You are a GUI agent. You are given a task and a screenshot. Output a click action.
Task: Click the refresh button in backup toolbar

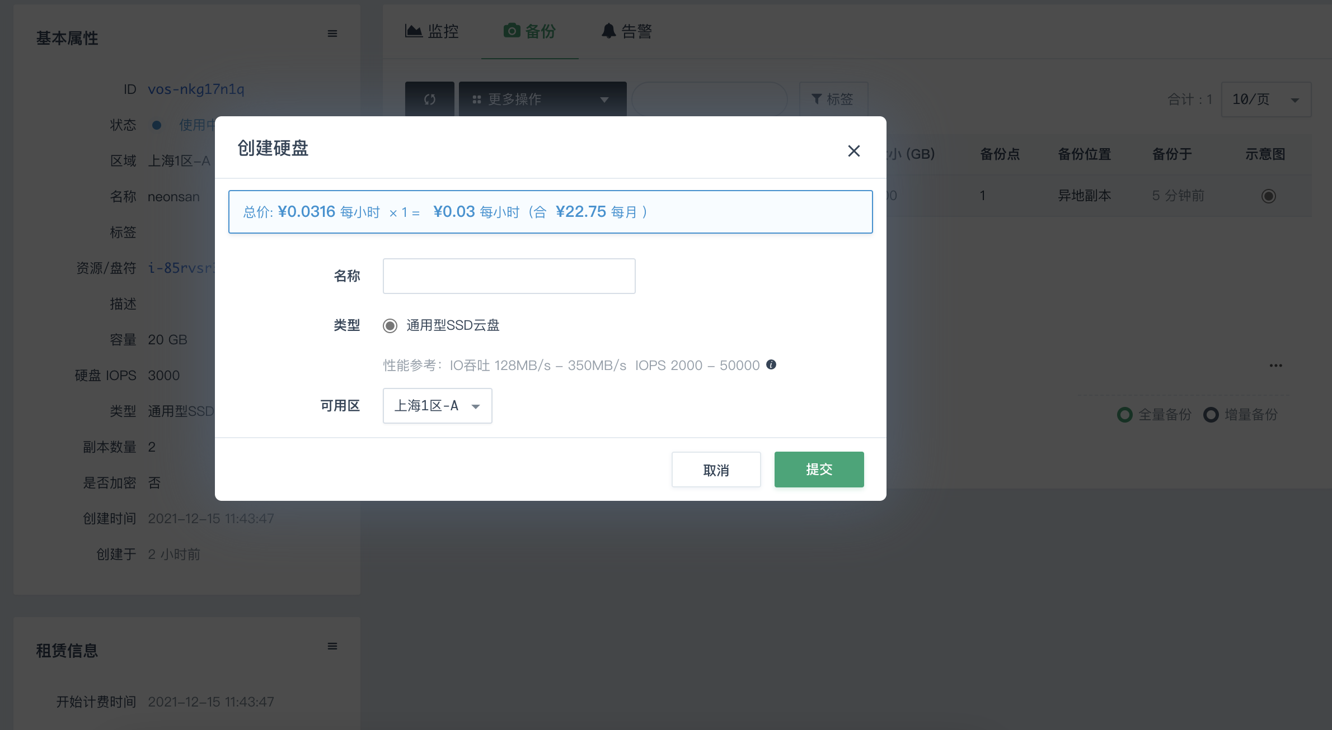[430, 99]
